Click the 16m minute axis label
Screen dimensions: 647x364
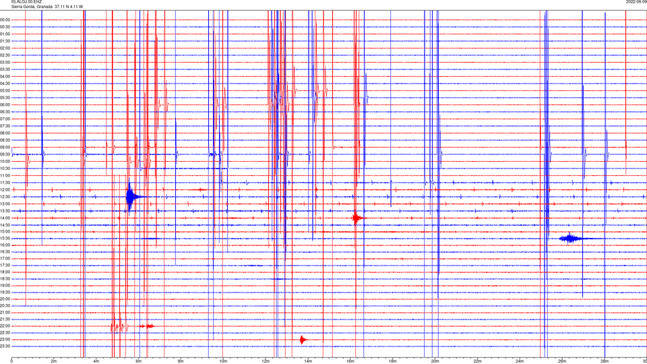click(350, 361)
